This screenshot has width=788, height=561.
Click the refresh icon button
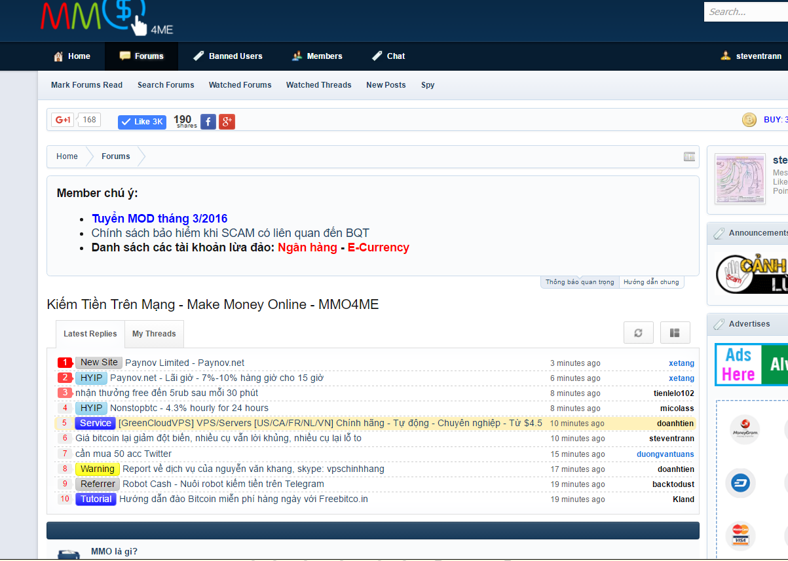[638, 333]
